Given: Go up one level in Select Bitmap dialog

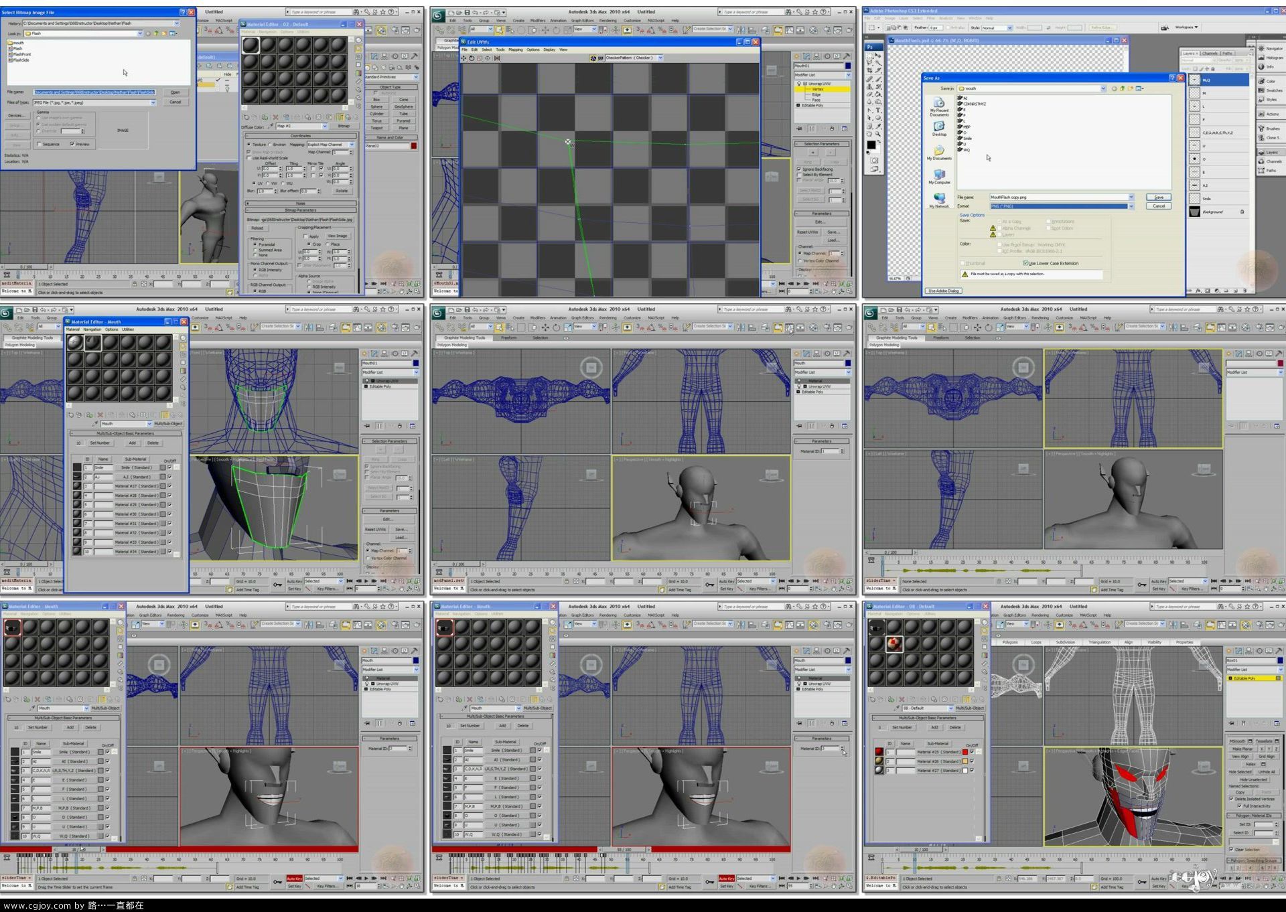Looking at the screenshot, I should (x=156, y=33).
